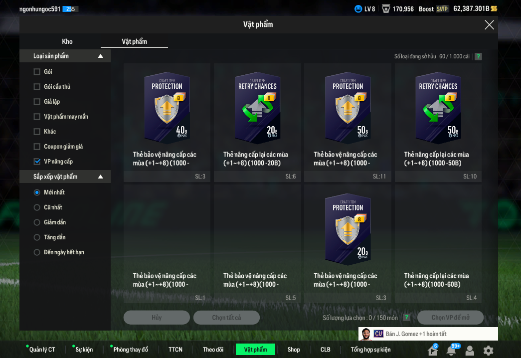521x358 pixels.
Task: Open Sự kiện in bottom menu
Action: 84,350
